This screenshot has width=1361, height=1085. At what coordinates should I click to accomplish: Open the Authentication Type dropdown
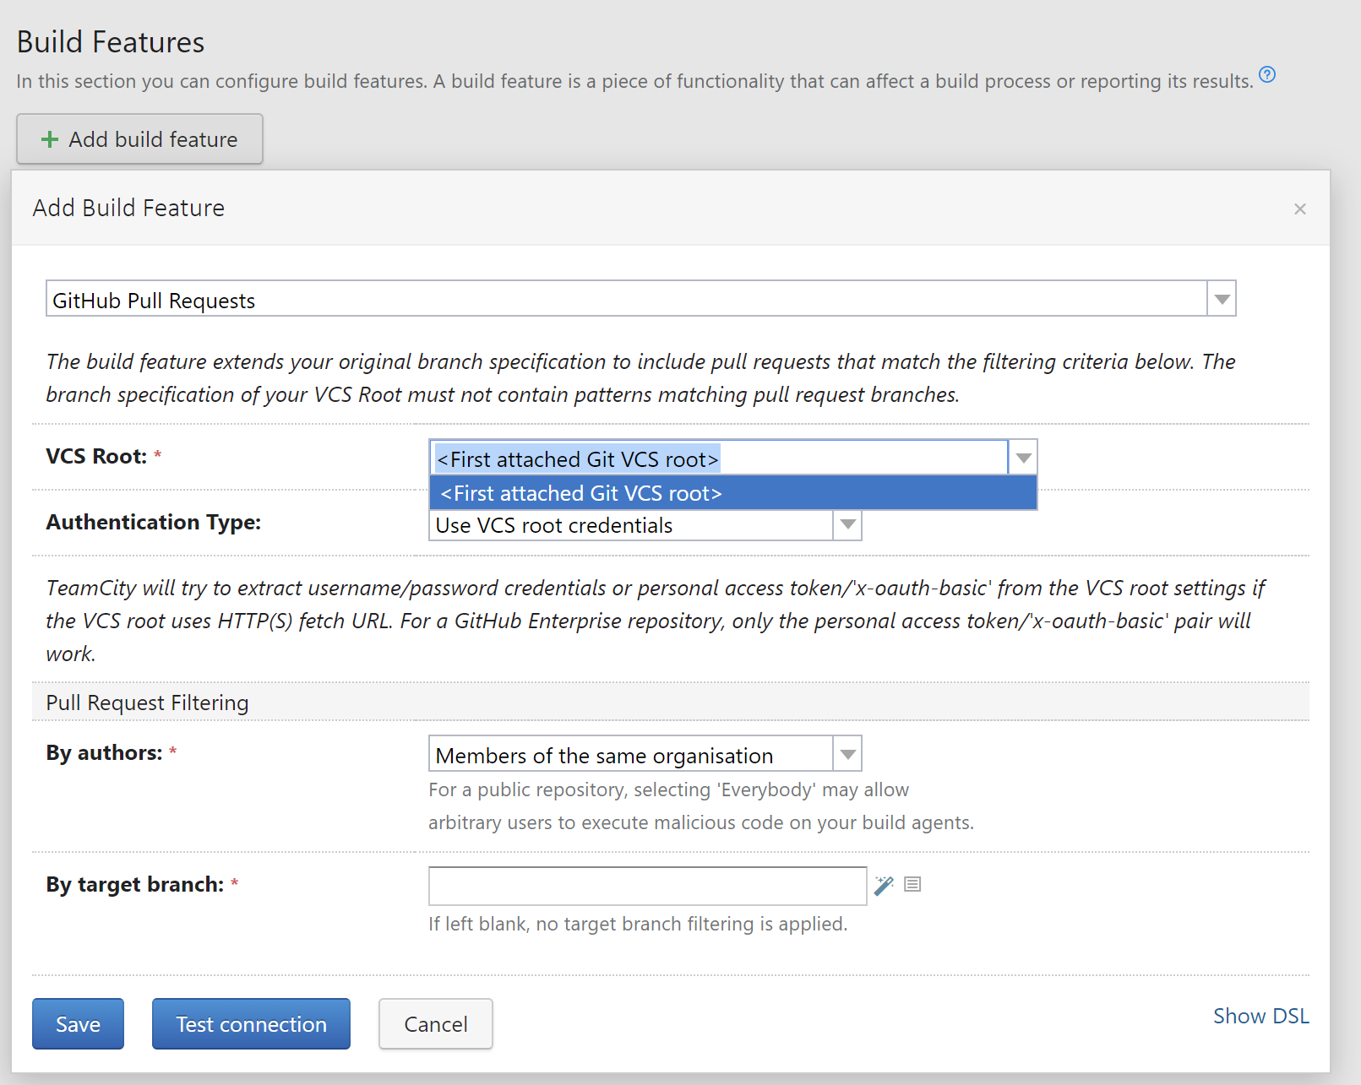click(645, 525)
